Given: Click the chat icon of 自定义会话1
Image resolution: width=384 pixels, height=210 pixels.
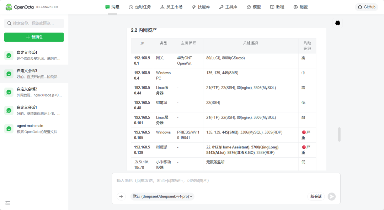Looking at the screenshot, I should pyautogui.click(x=9, y=110).
